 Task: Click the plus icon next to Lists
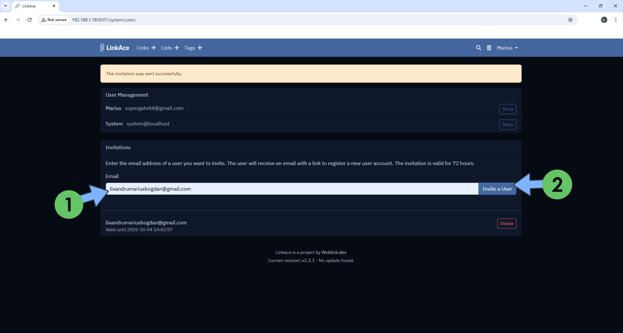click(x=177, y=48)
